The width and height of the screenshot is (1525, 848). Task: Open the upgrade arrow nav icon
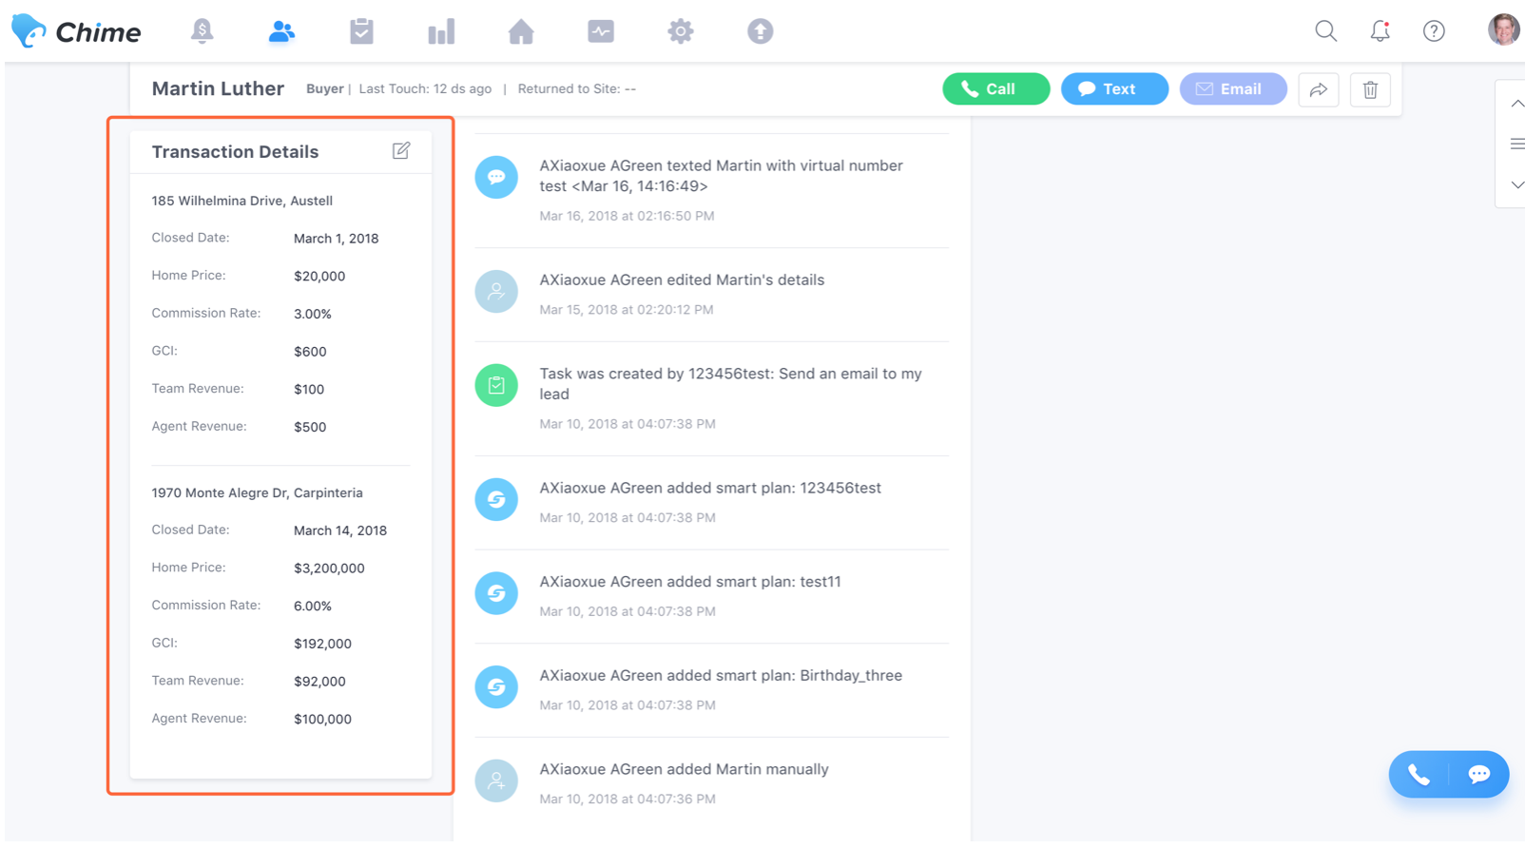[x=761, y=31]
